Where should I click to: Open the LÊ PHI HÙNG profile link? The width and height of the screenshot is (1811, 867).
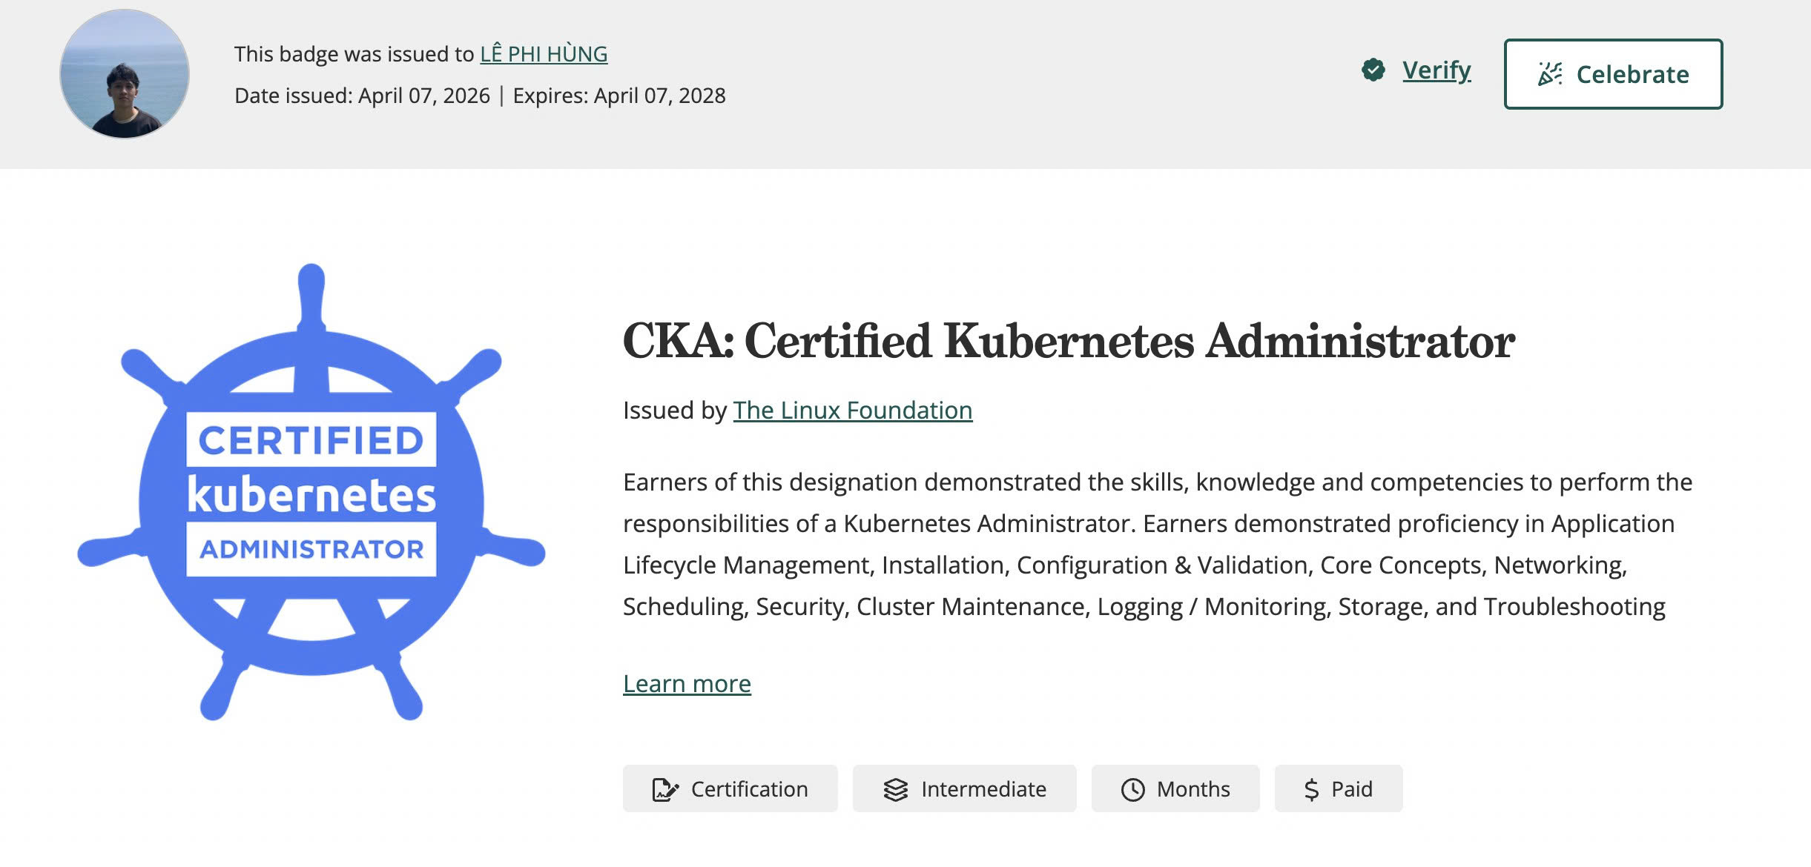(544, 54)
